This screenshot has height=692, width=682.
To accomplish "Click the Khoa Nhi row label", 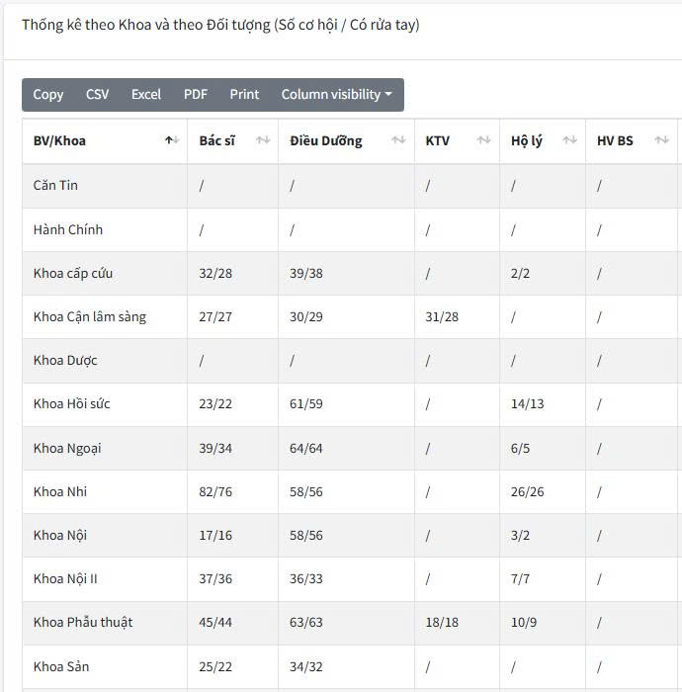I will [x=60, y=491].
